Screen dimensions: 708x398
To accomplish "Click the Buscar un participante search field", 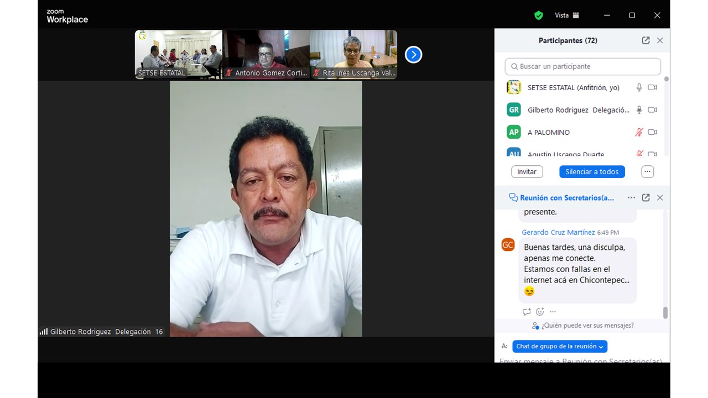I will tap(582, 66).
